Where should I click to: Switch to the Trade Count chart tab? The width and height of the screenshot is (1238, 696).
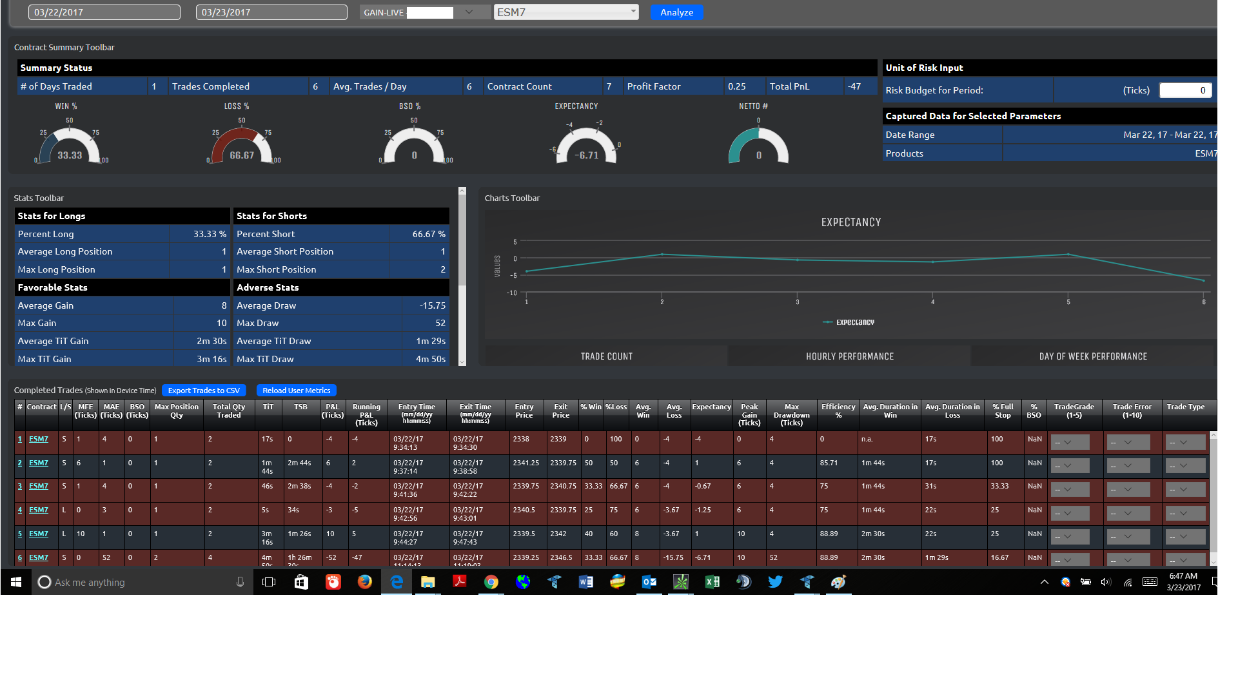tap(606, 356)
